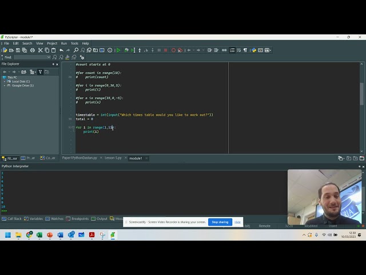Open the Project menu
366x275 pixels.
tap(52, 44)
